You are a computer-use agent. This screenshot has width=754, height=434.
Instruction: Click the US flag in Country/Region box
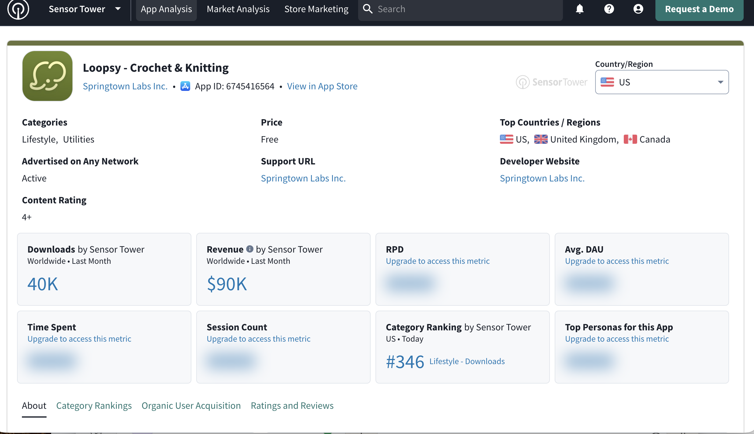607,82
